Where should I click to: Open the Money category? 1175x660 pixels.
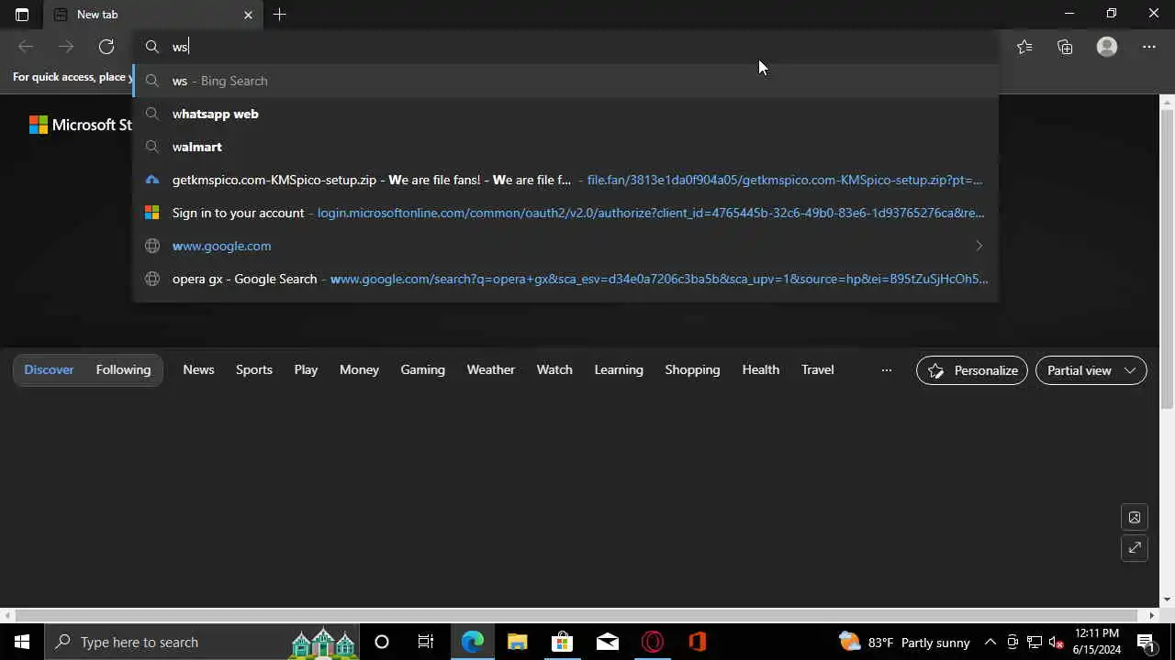tap(359, 369)
